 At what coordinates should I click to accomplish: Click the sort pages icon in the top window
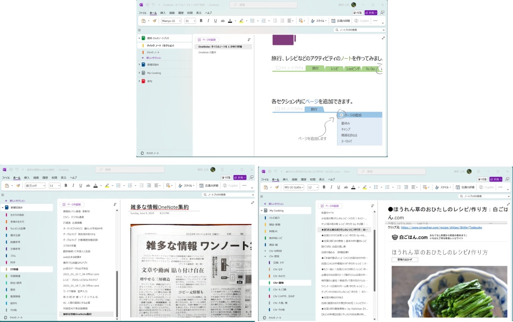pyautogui.click(x=249, y=40)
